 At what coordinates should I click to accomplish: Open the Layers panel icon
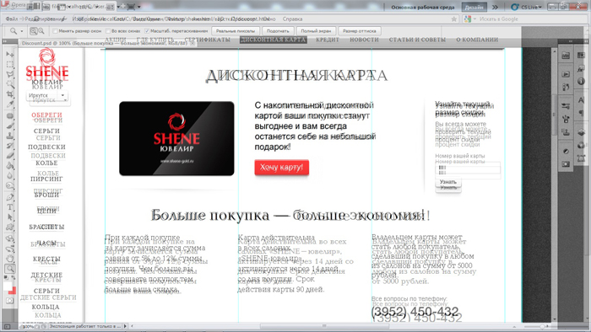pyautogui.click(x=581, y=132)
